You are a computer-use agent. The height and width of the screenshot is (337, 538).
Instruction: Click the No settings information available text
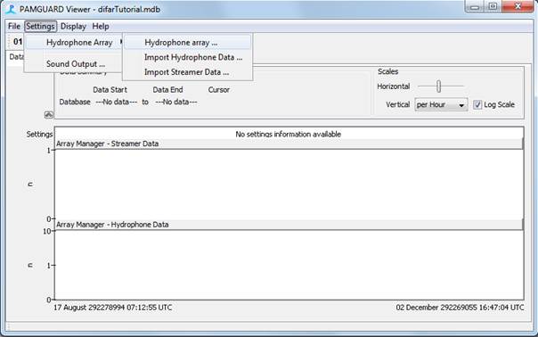coord(289,135)
